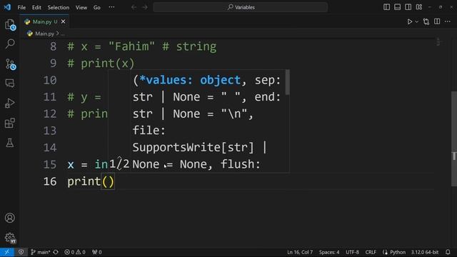
Task: Click the signature help popup scrollbar
Action: pos(287,82)
